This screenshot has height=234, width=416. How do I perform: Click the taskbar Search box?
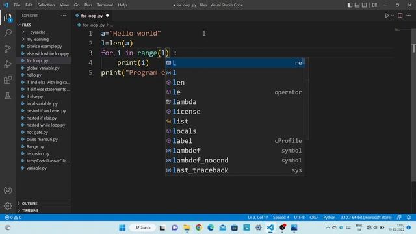143,227
